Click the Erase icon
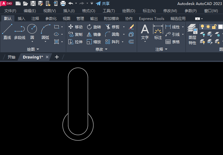223x155 pixels. coord(131,27)
